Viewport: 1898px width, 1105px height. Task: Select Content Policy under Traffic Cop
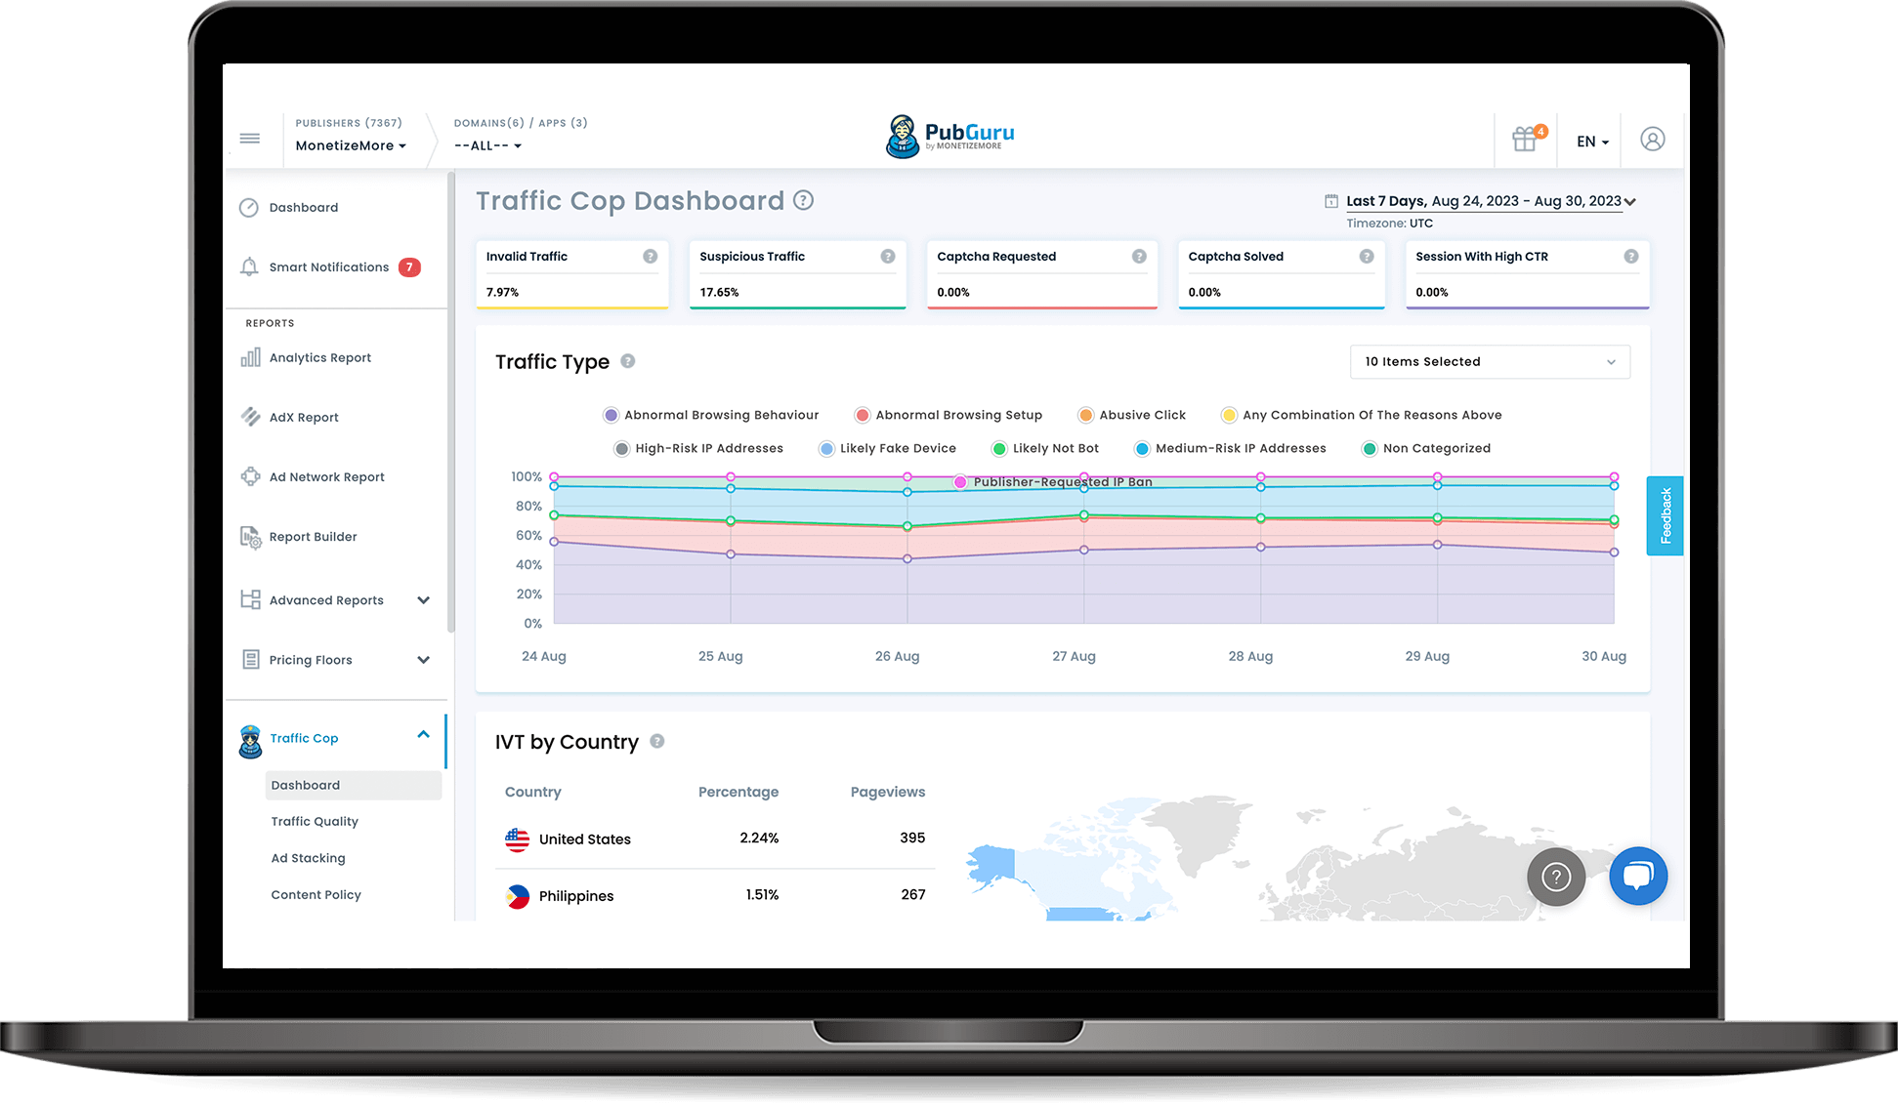click(x=316, y=894)
